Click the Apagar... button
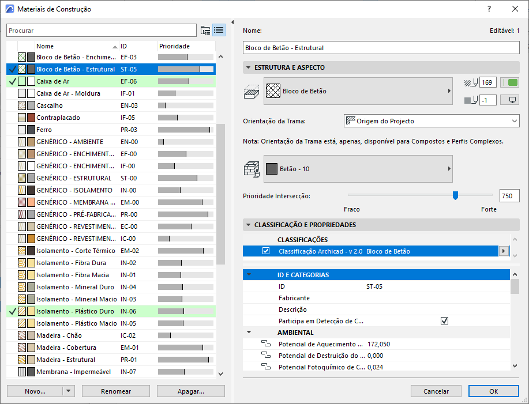Viewport: 529px width, 404px height. pyautogui.click(x=190, y=391)
